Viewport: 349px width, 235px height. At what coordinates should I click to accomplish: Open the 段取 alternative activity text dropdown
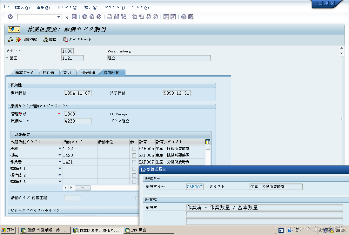(x=60, y=148)
